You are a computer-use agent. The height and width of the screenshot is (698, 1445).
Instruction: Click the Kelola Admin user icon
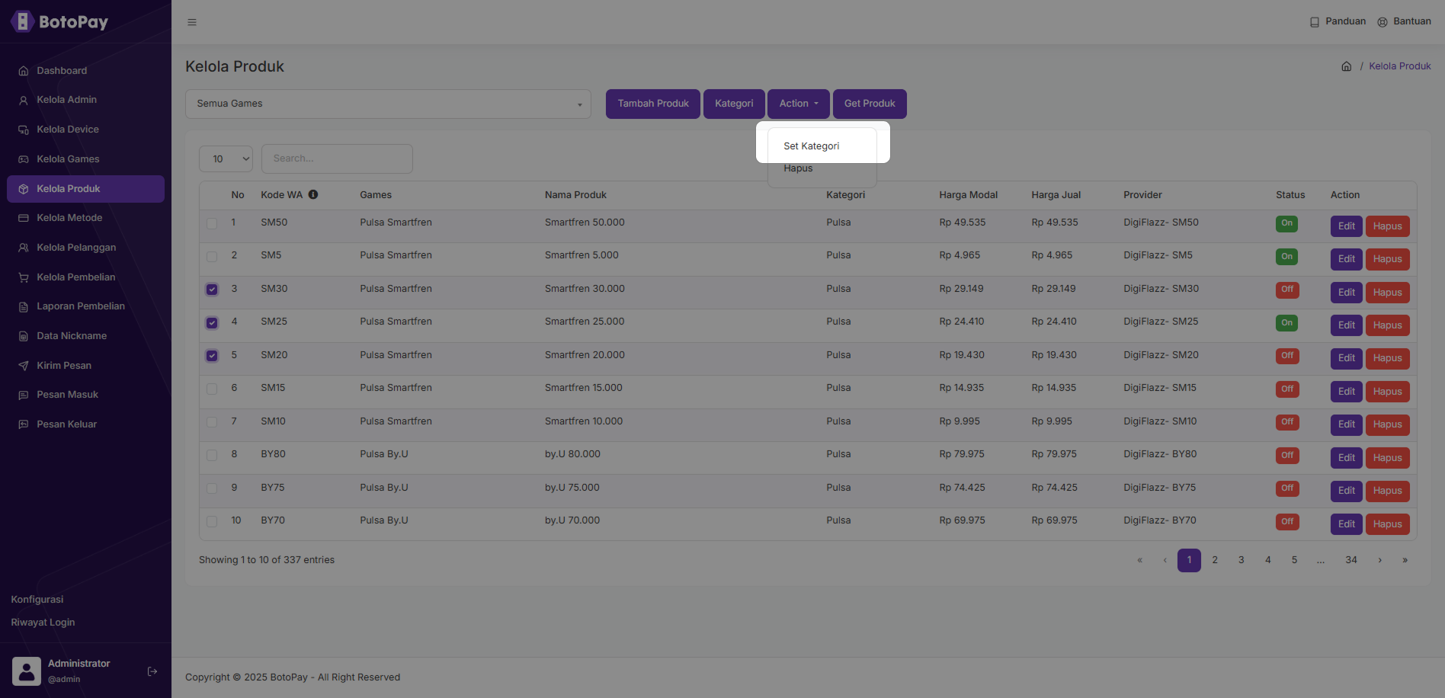coord(24,100)
